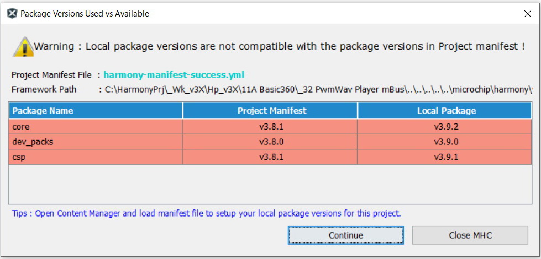Click the Local Package column header
541x259 pixels.
pos(446,111)
